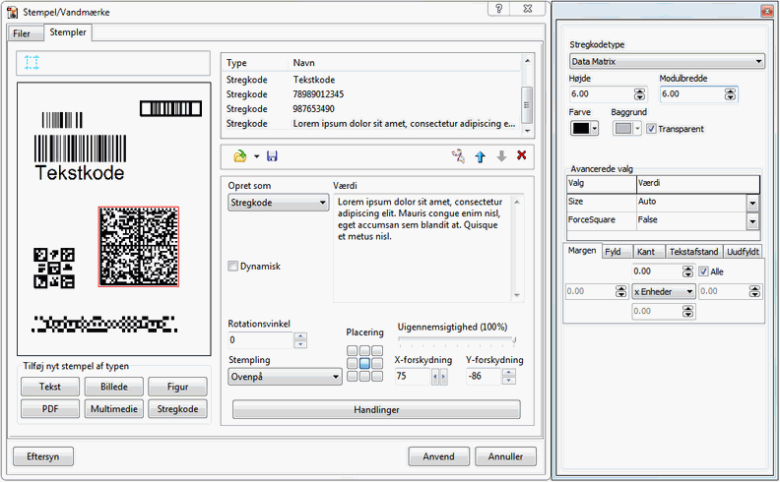Select top-left placement grid cell
This screenshot has height=482, width=780.
coord(353,351)
